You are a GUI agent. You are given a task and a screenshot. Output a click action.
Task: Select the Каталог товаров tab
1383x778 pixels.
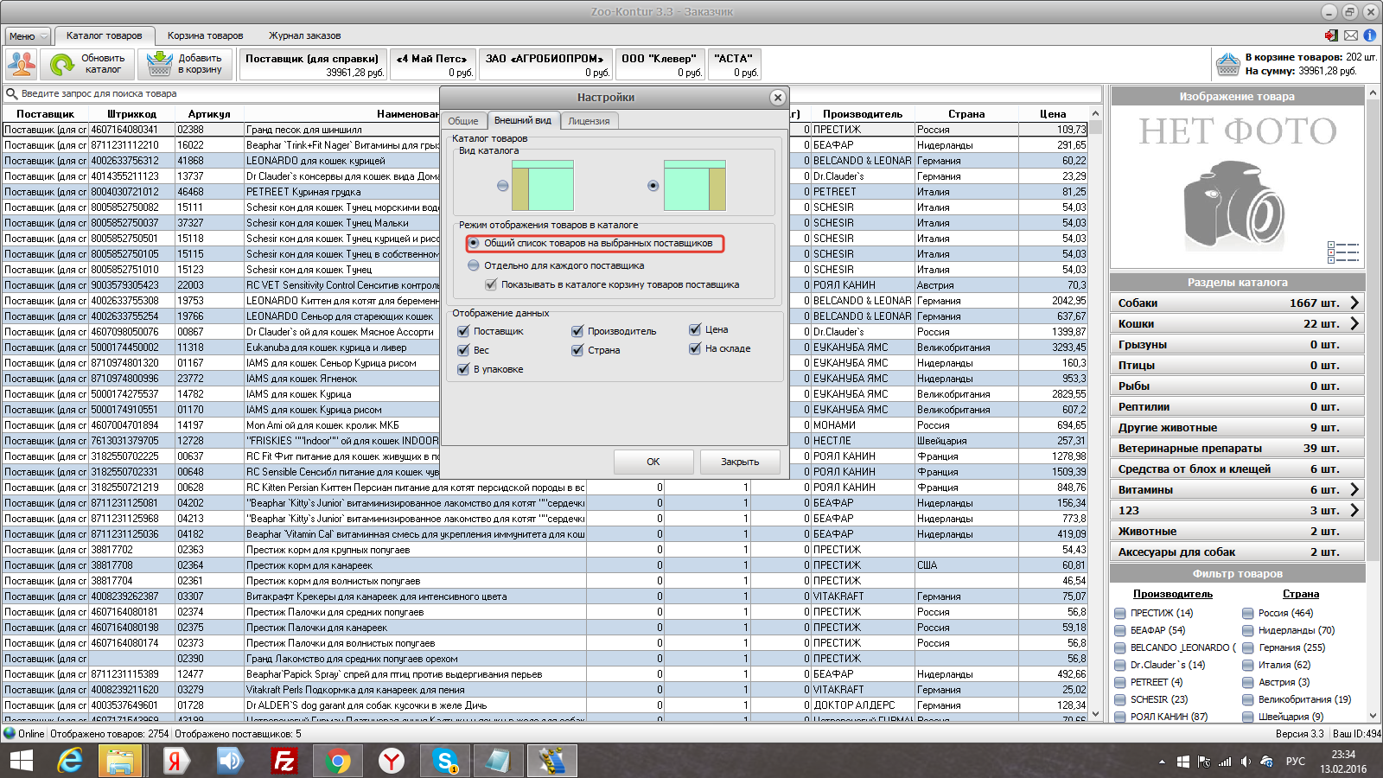tap(105, 35)
